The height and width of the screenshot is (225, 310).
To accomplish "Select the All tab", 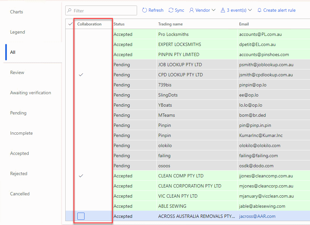I will pos(13,52).
